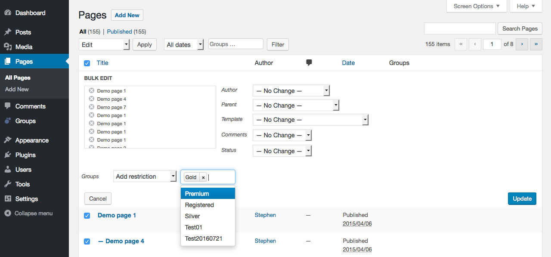Remove Demo page 7 from bulk edit list

pyautogui.click(x=91, y=107)
